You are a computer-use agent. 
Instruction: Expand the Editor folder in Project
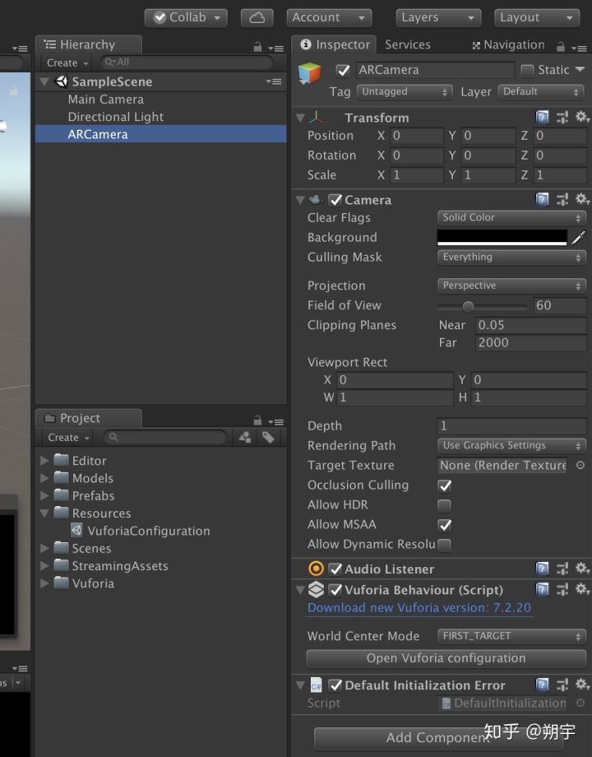pyautogui.click(x=44, y=461)
